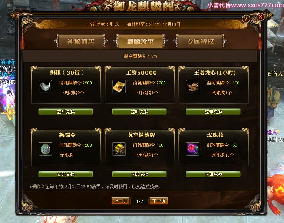Open help via the question mark icon
Viewport: 284px width, 223px height.
point(246,19)
